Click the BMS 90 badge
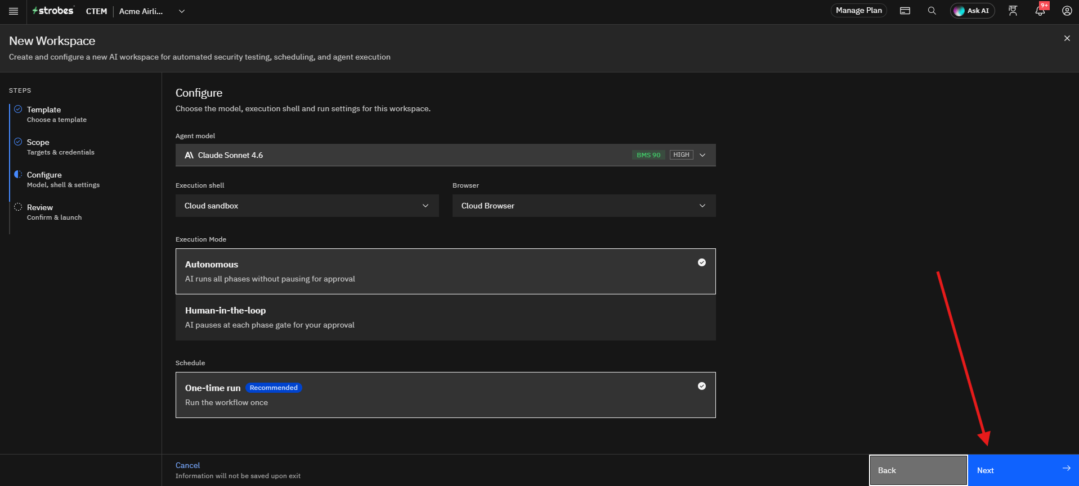Screen dimensions: 1079x486 [x=648, y=155]
